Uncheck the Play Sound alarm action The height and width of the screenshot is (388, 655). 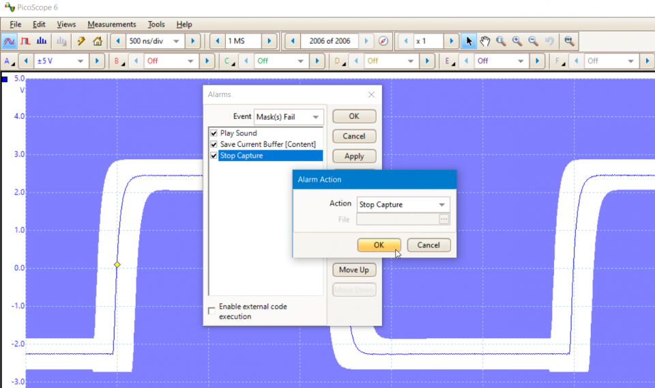coord(214,133)
